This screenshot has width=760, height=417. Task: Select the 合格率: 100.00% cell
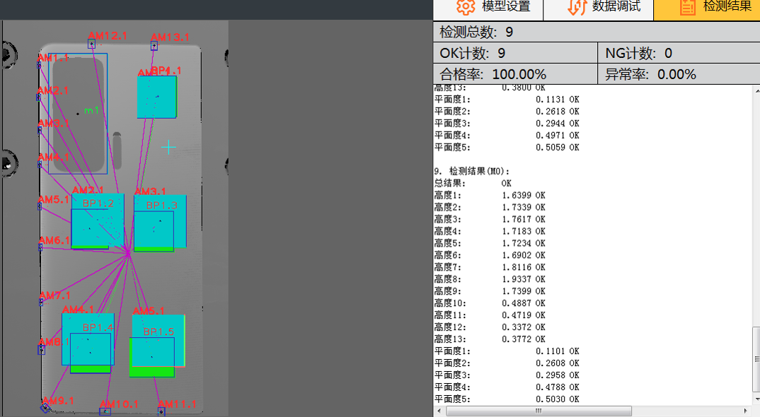(515, 74)
